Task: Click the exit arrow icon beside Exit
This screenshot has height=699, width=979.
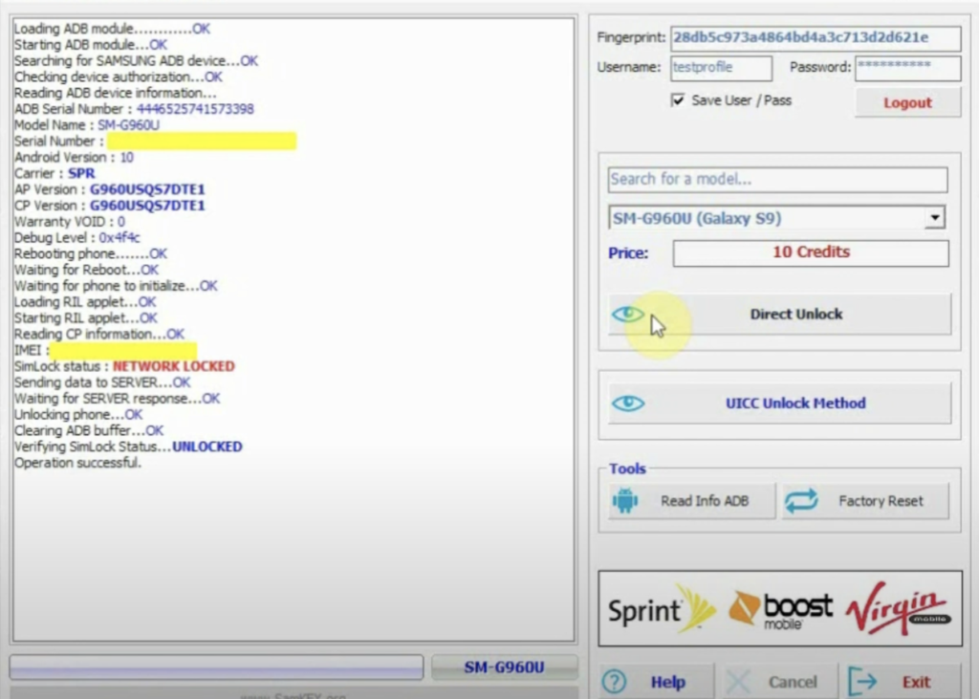Action: [x=862, y=682]
